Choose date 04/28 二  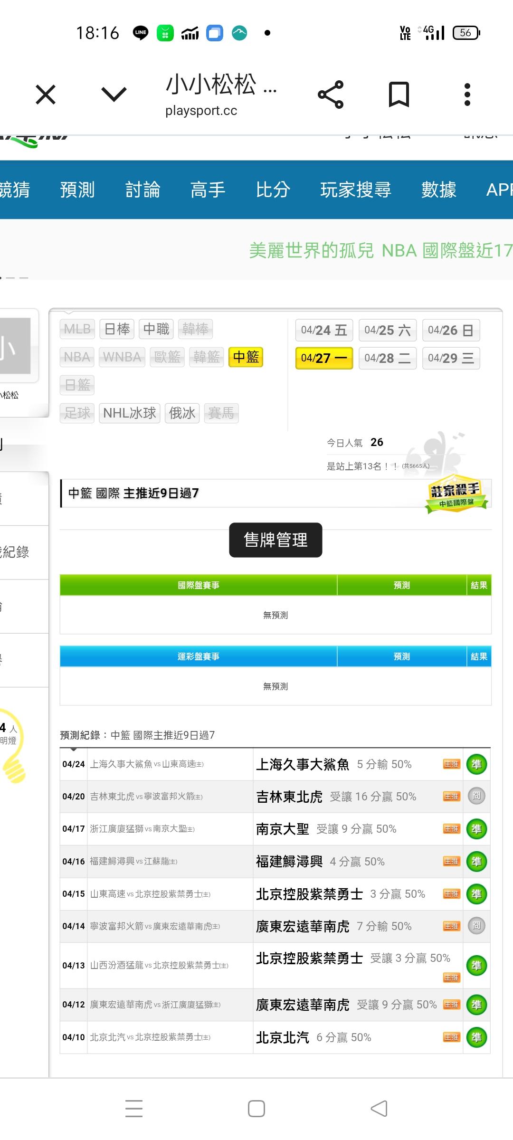click(388, 358)
